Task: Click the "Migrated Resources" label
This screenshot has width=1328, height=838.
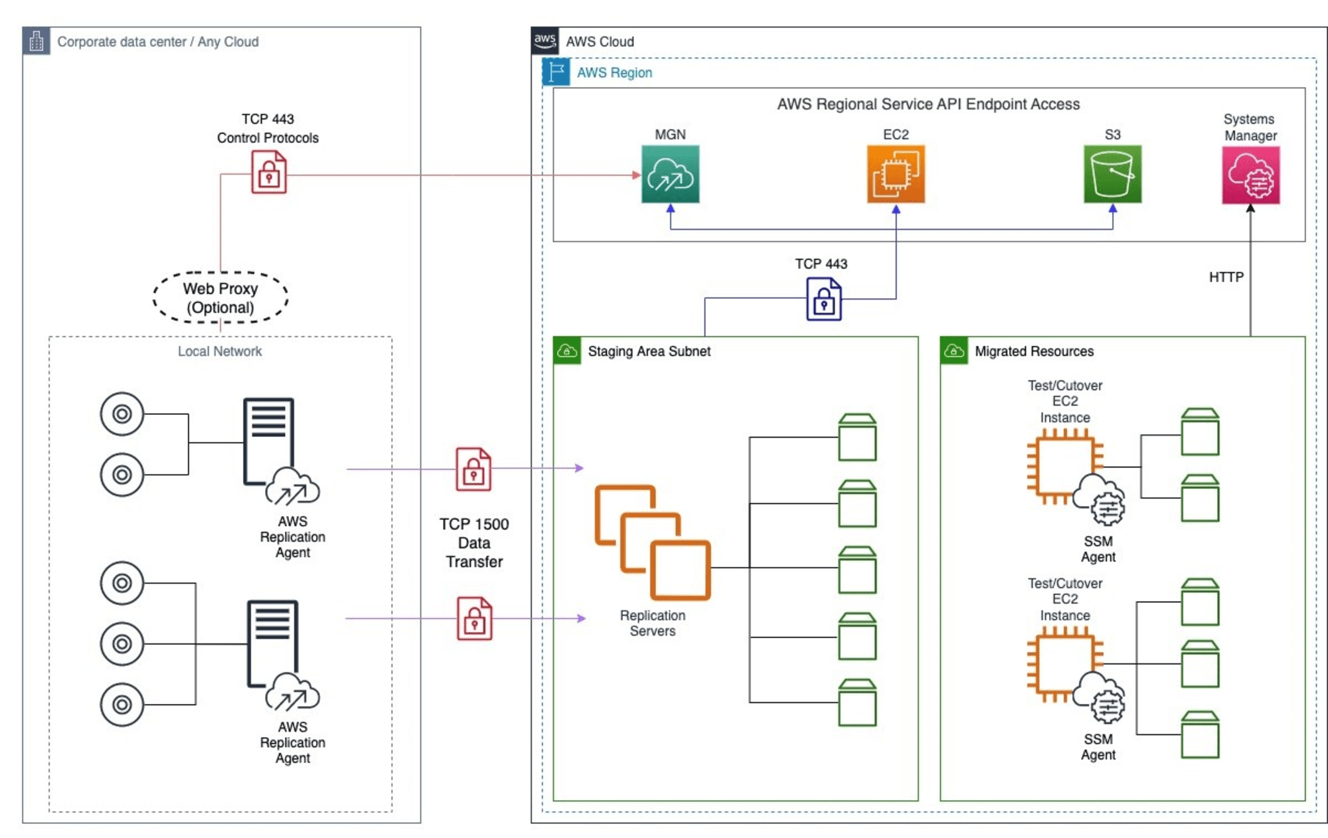Action: click(1034, 351)
